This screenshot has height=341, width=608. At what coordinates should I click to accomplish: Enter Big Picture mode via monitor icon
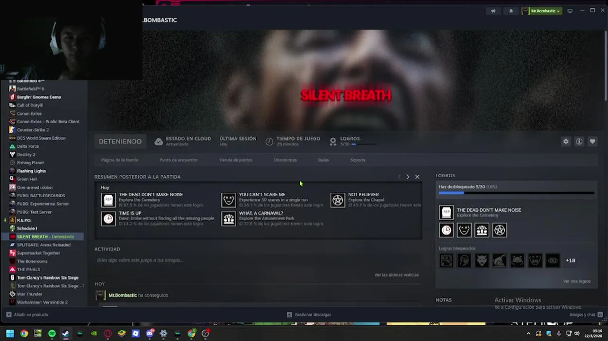(570, 11)
